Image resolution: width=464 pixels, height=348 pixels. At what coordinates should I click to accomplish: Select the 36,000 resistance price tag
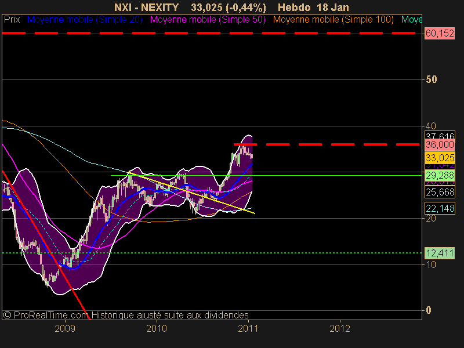pos(440,144)
